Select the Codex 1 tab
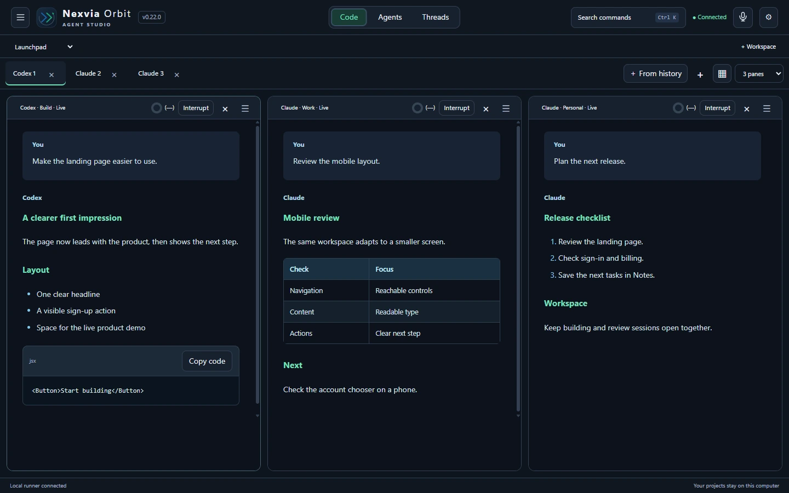 pyautogui.click(x=25, y=73)
